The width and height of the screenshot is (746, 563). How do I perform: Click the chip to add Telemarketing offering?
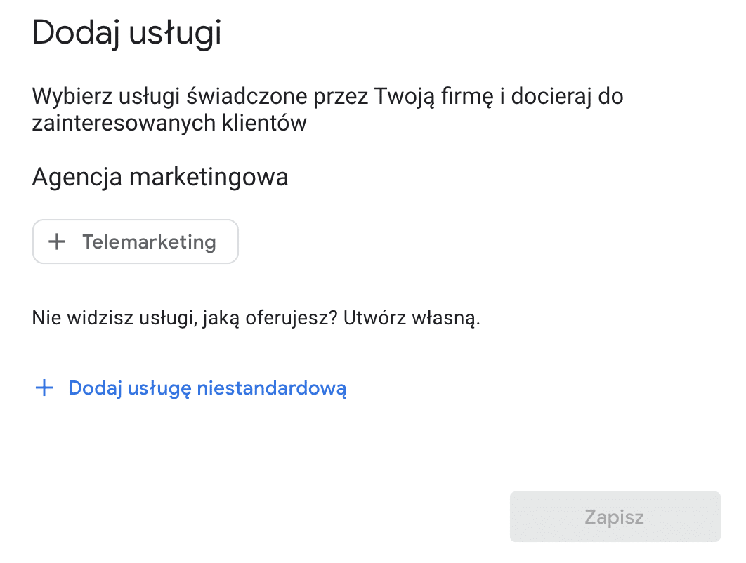click(x=135, y=241)
